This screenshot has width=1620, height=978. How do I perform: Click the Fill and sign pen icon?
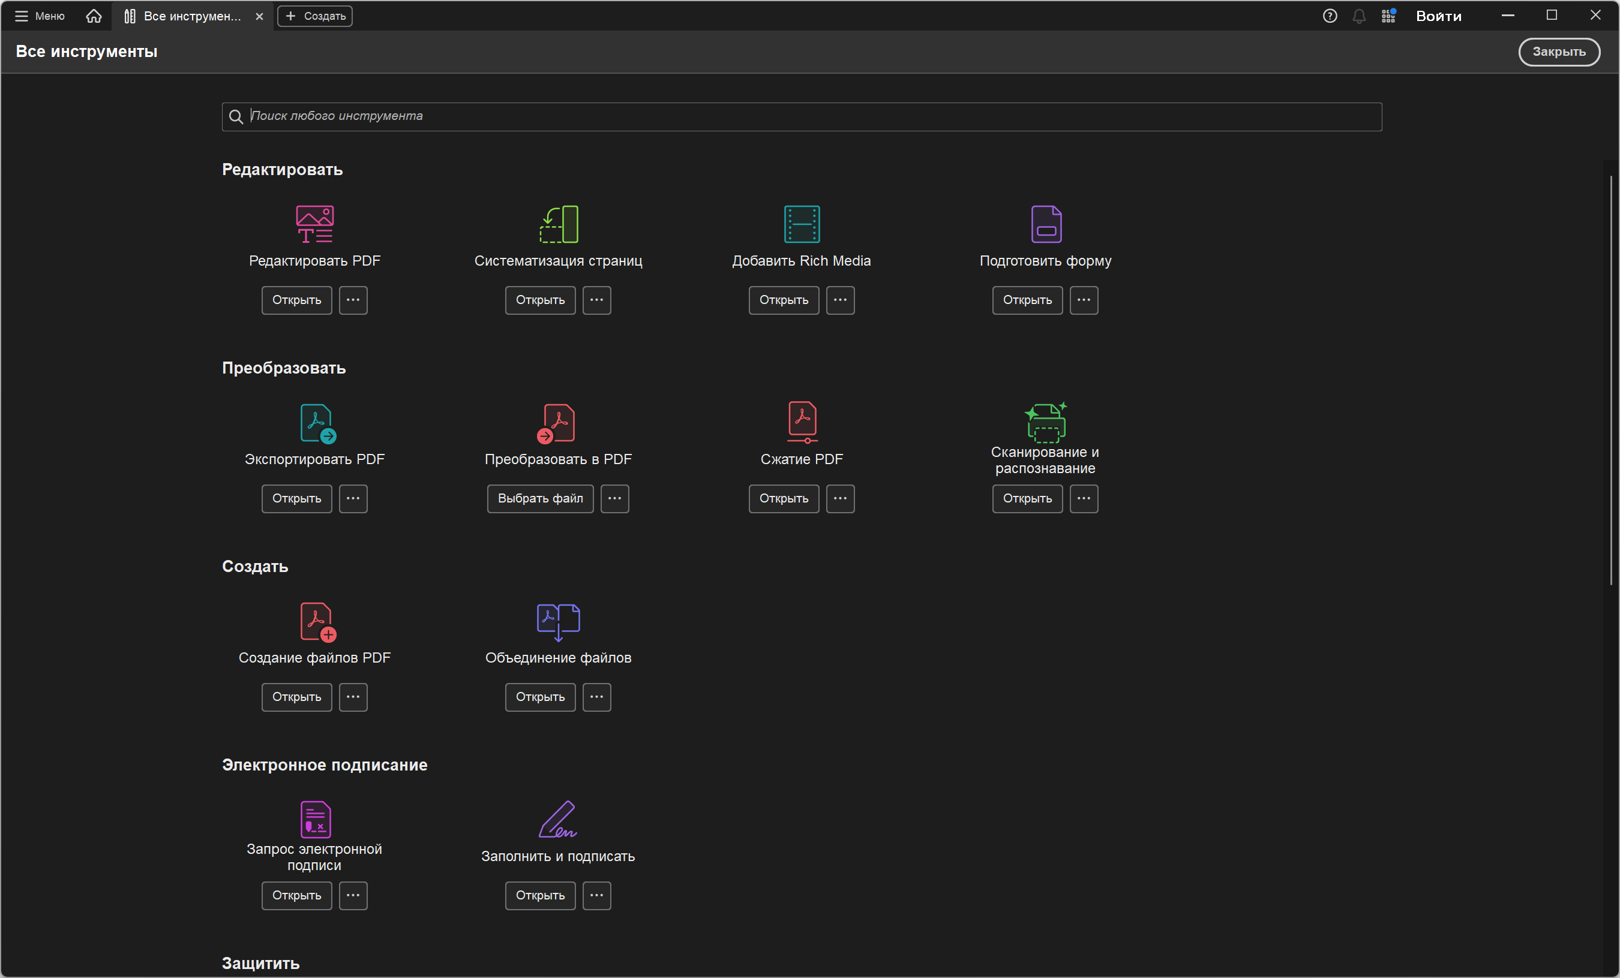pos(557,819)
